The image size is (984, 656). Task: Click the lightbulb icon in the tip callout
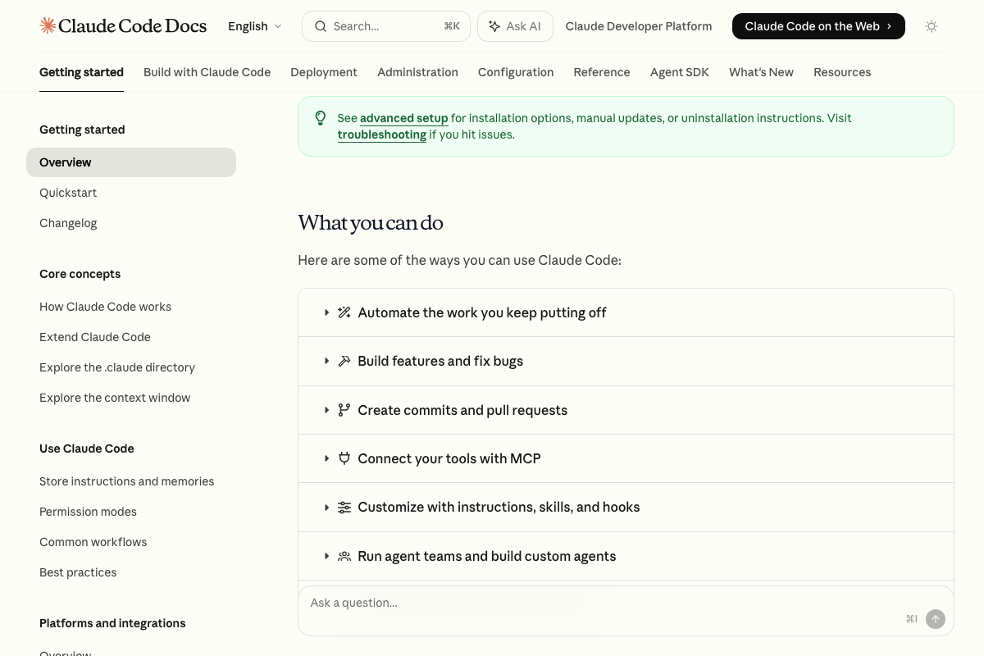tap(321, 117)
